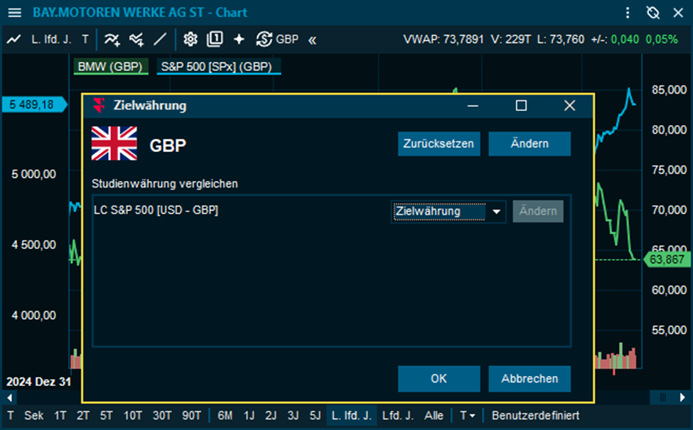The height and width of the screenshot is (430, 693).
Task: Select the 5J time range
Action: click(x=315, y=415)
